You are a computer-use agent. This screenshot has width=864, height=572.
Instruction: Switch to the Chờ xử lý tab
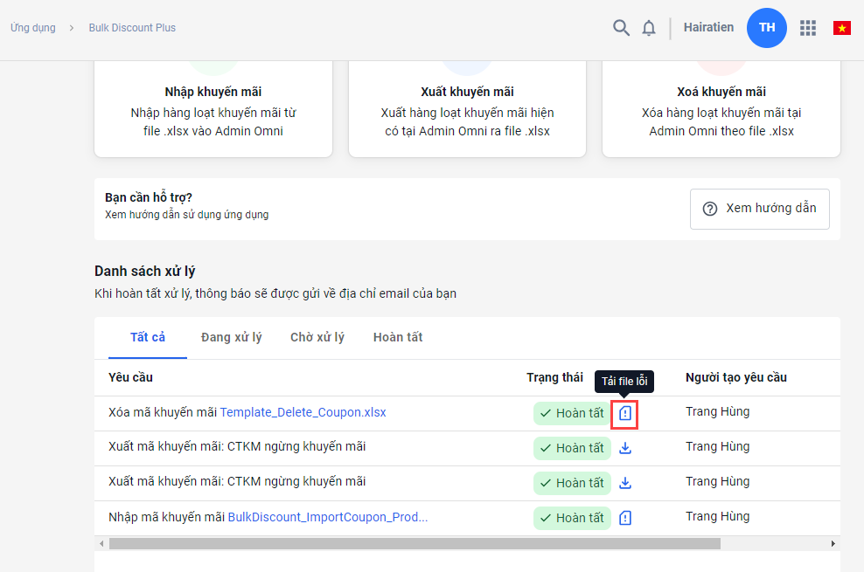(317, 337)
